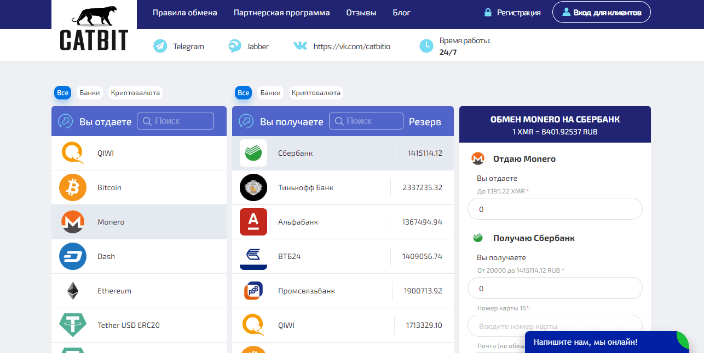Enable the Криптовалюта filter on the right column
Screen dimensions: 704x353
click(x=316, y=92)
